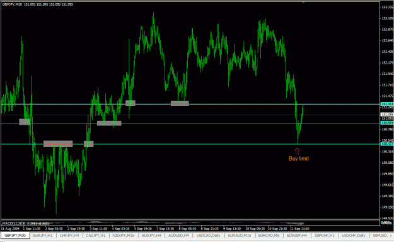Viewport: 394px width, 242px height.
Task: Click the GBPJPY,M30 price header text
Action: 38,4
